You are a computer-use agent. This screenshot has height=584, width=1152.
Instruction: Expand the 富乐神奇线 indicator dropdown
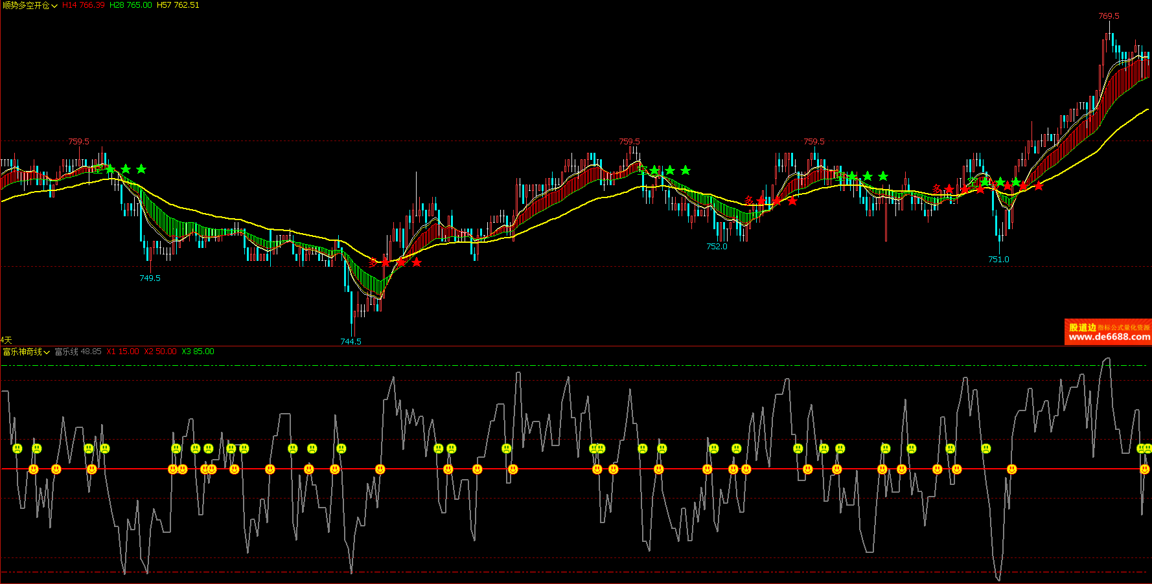26,352
